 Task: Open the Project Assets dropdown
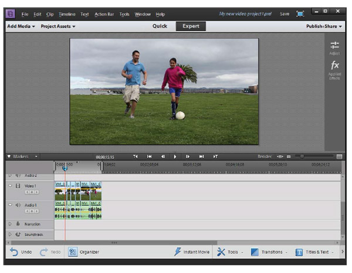[x=57, y=26]
